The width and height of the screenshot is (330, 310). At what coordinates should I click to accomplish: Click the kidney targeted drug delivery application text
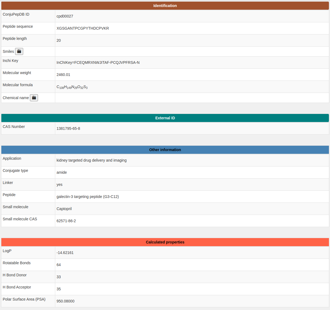91,160
